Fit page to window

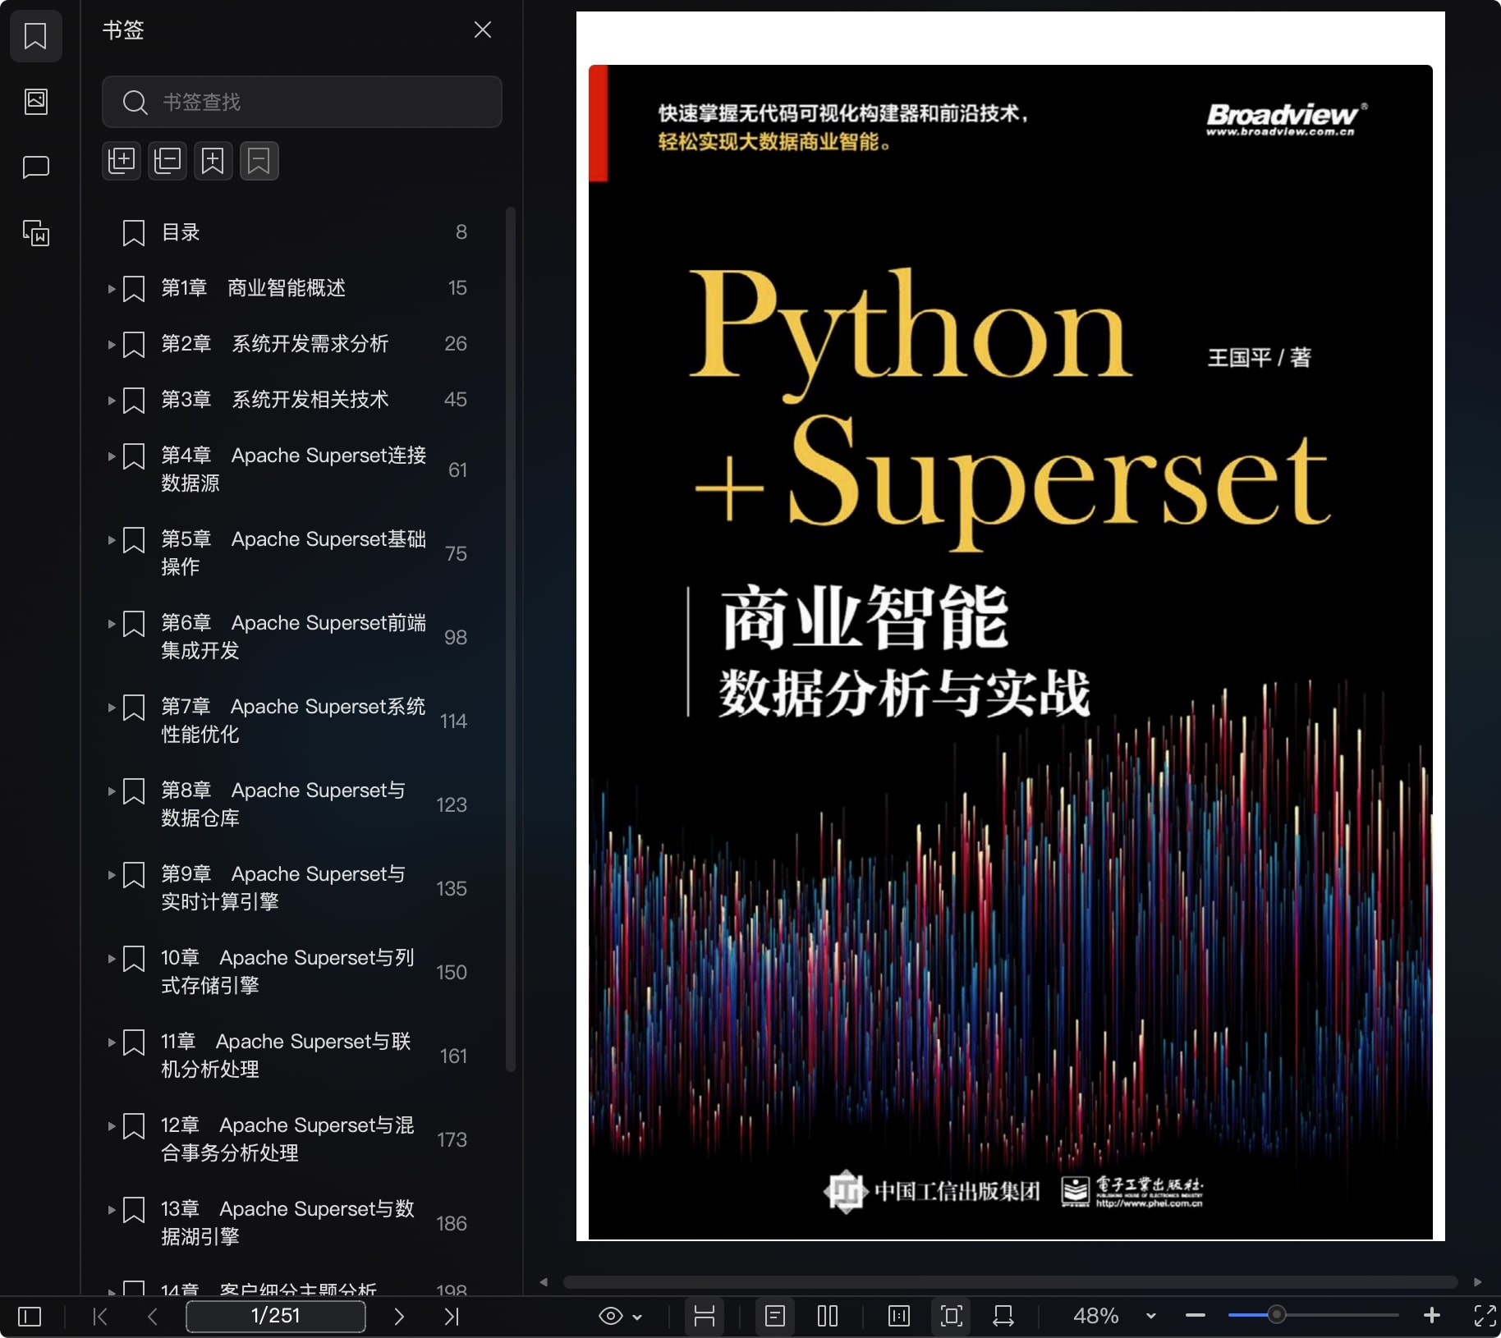click(952, 1316)
